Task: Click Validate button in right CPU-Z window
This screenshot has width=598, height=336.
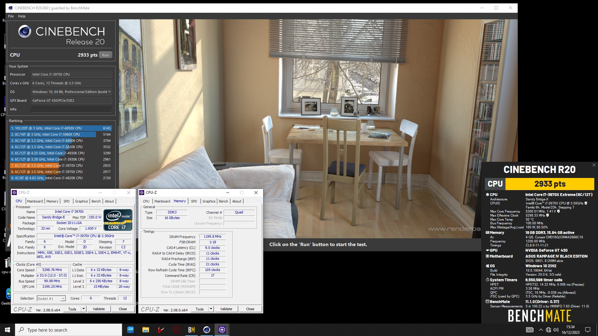Action: tap(226, 309)
